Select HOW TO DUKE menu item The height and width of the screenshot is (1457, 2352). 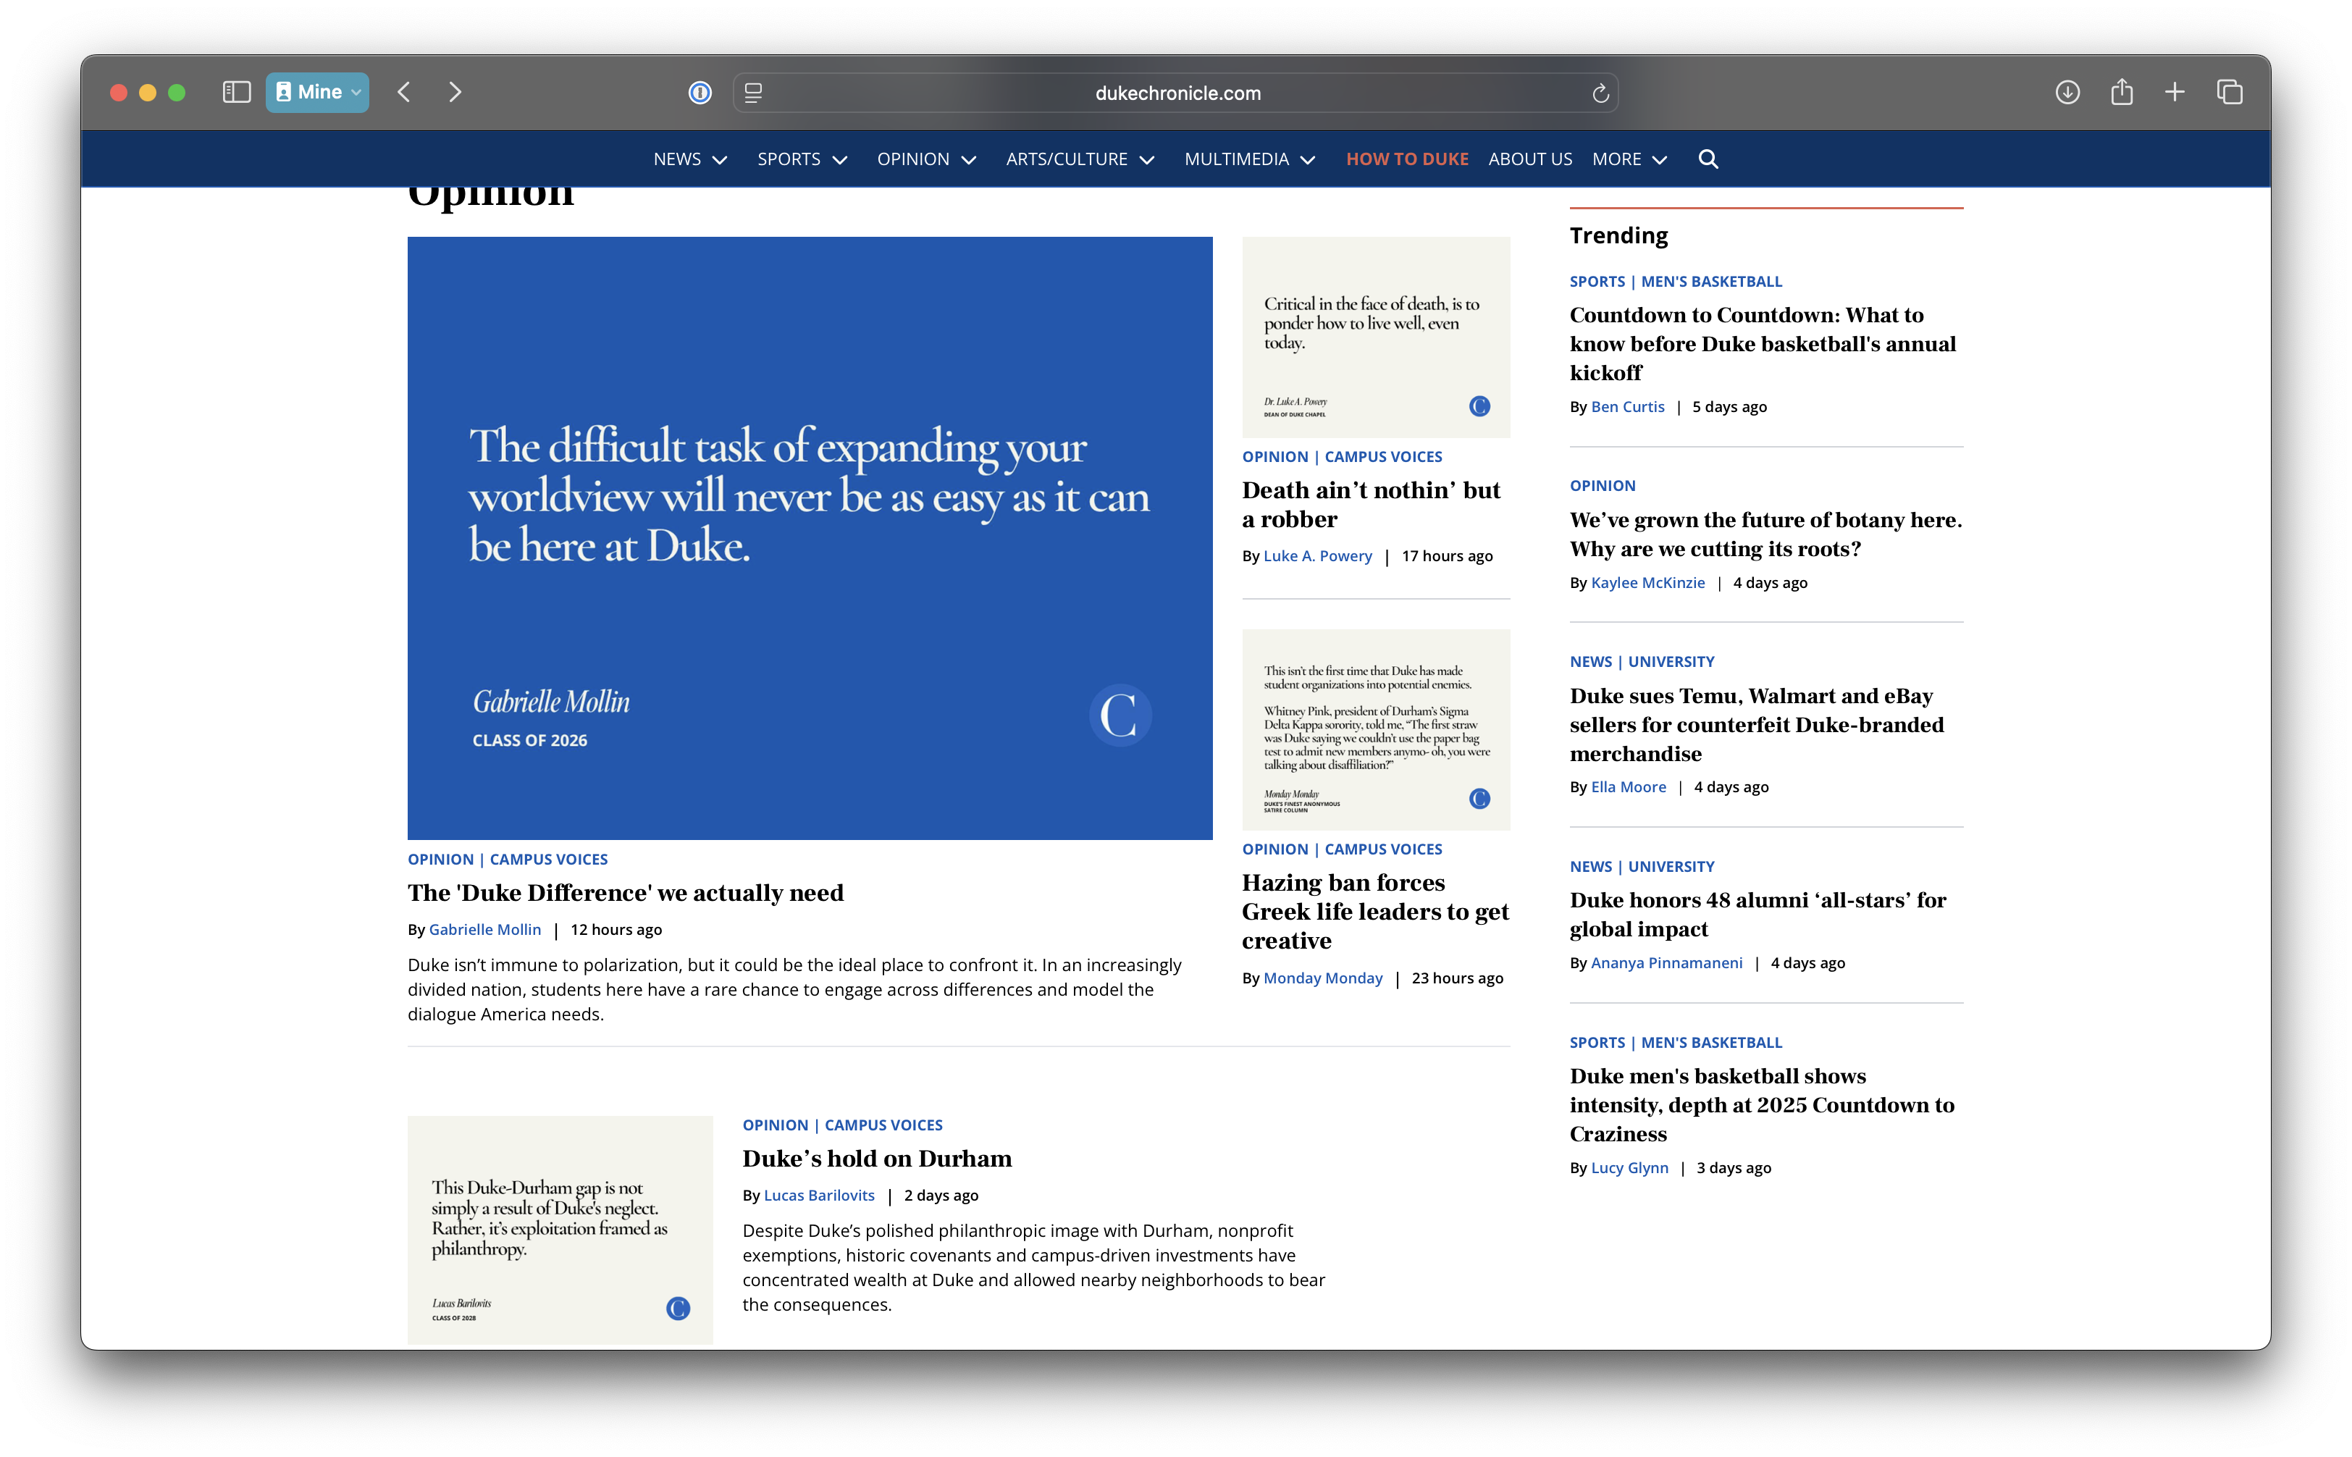point(1407,159)
